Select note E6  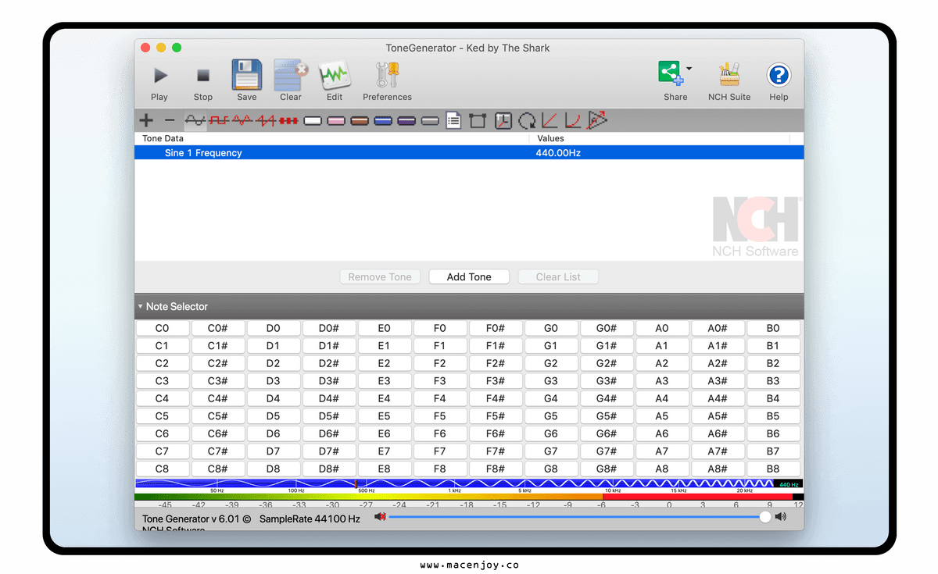[385, 433]
